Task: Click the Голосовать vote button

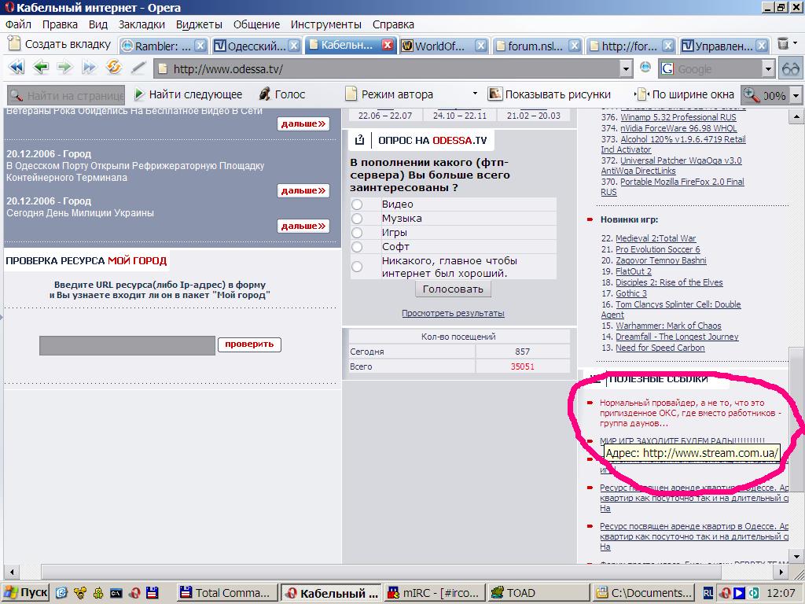Action: (x=453, y=289)
